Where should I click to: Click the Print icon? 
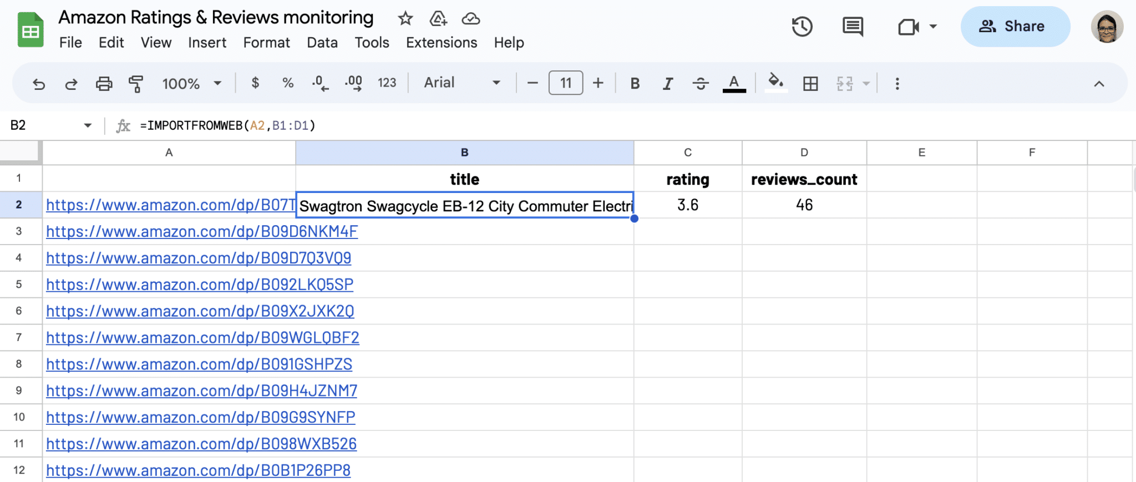tap(104, 84)
